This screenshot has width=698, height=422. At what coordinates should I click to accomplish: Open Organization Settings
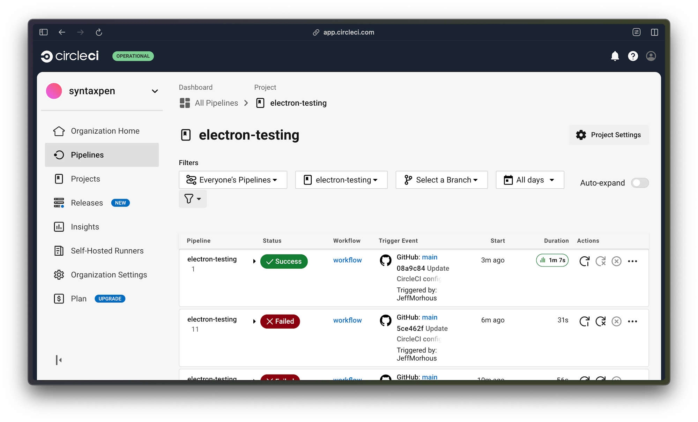click(109, 275)
